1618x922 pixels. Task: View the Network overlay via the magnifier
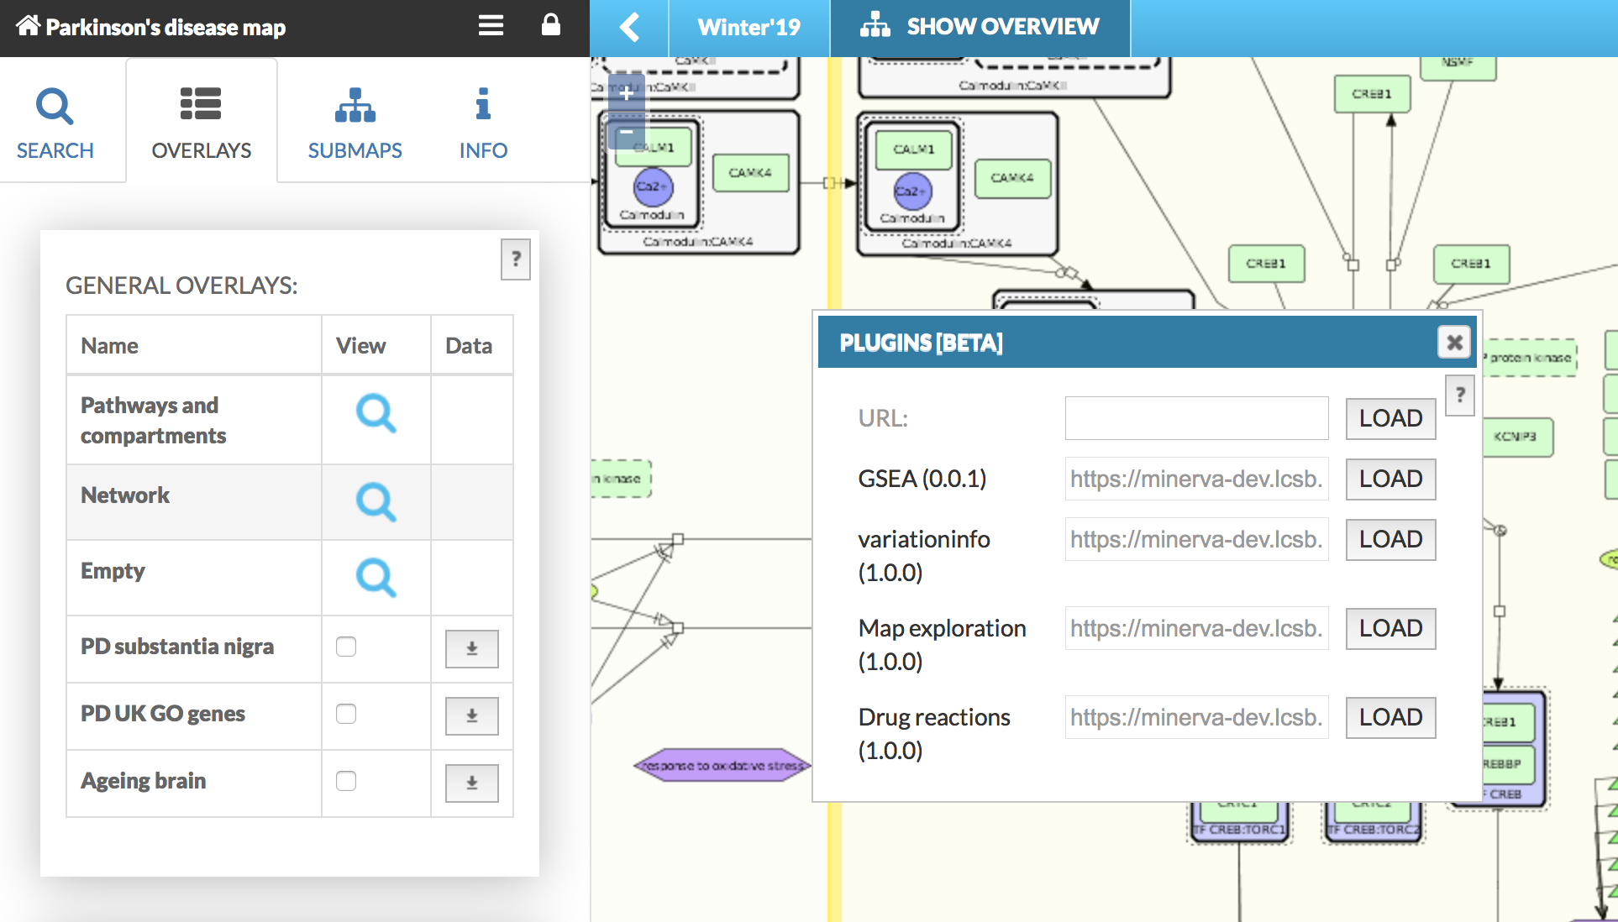[x=376, y=502]
